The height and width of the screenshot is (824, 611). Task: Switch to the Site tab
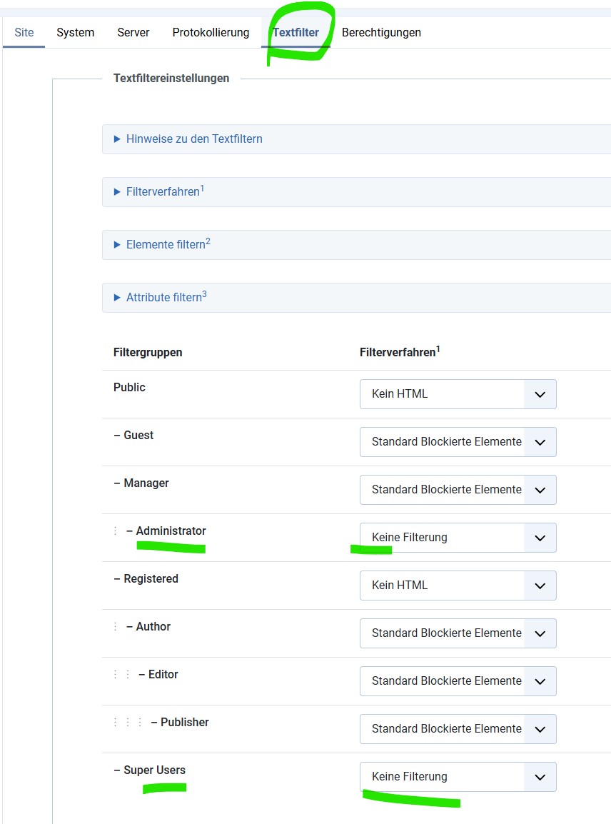point(24,33)
